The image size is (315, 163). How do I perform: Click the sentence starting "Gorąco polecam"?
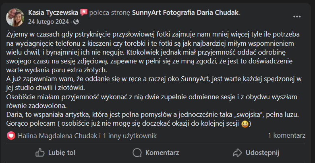[125, 124]
